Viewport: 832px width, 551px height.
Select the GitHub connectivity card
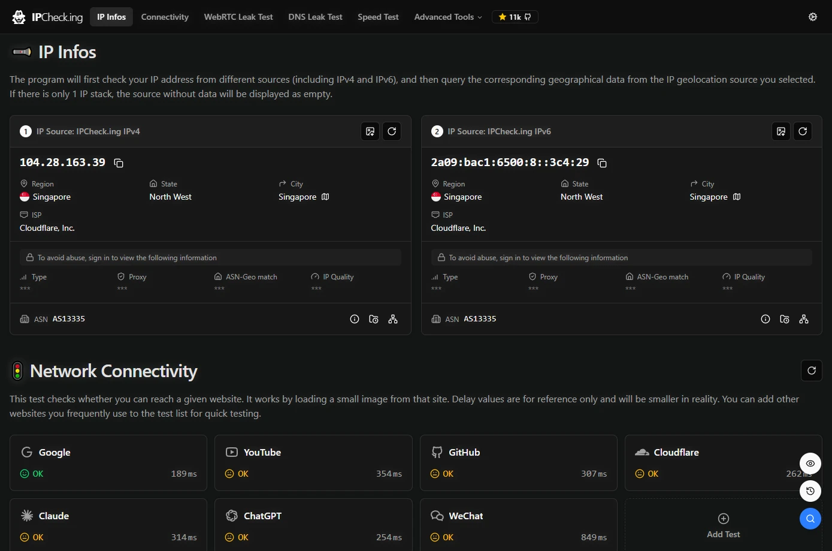tap(519, 463)
